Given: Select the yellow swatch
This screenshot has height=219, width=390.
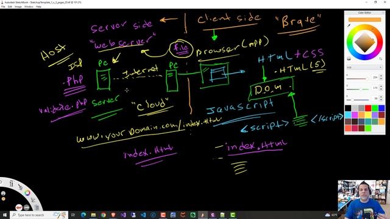Looking at the screenshot, I should (x=368, y=115).
